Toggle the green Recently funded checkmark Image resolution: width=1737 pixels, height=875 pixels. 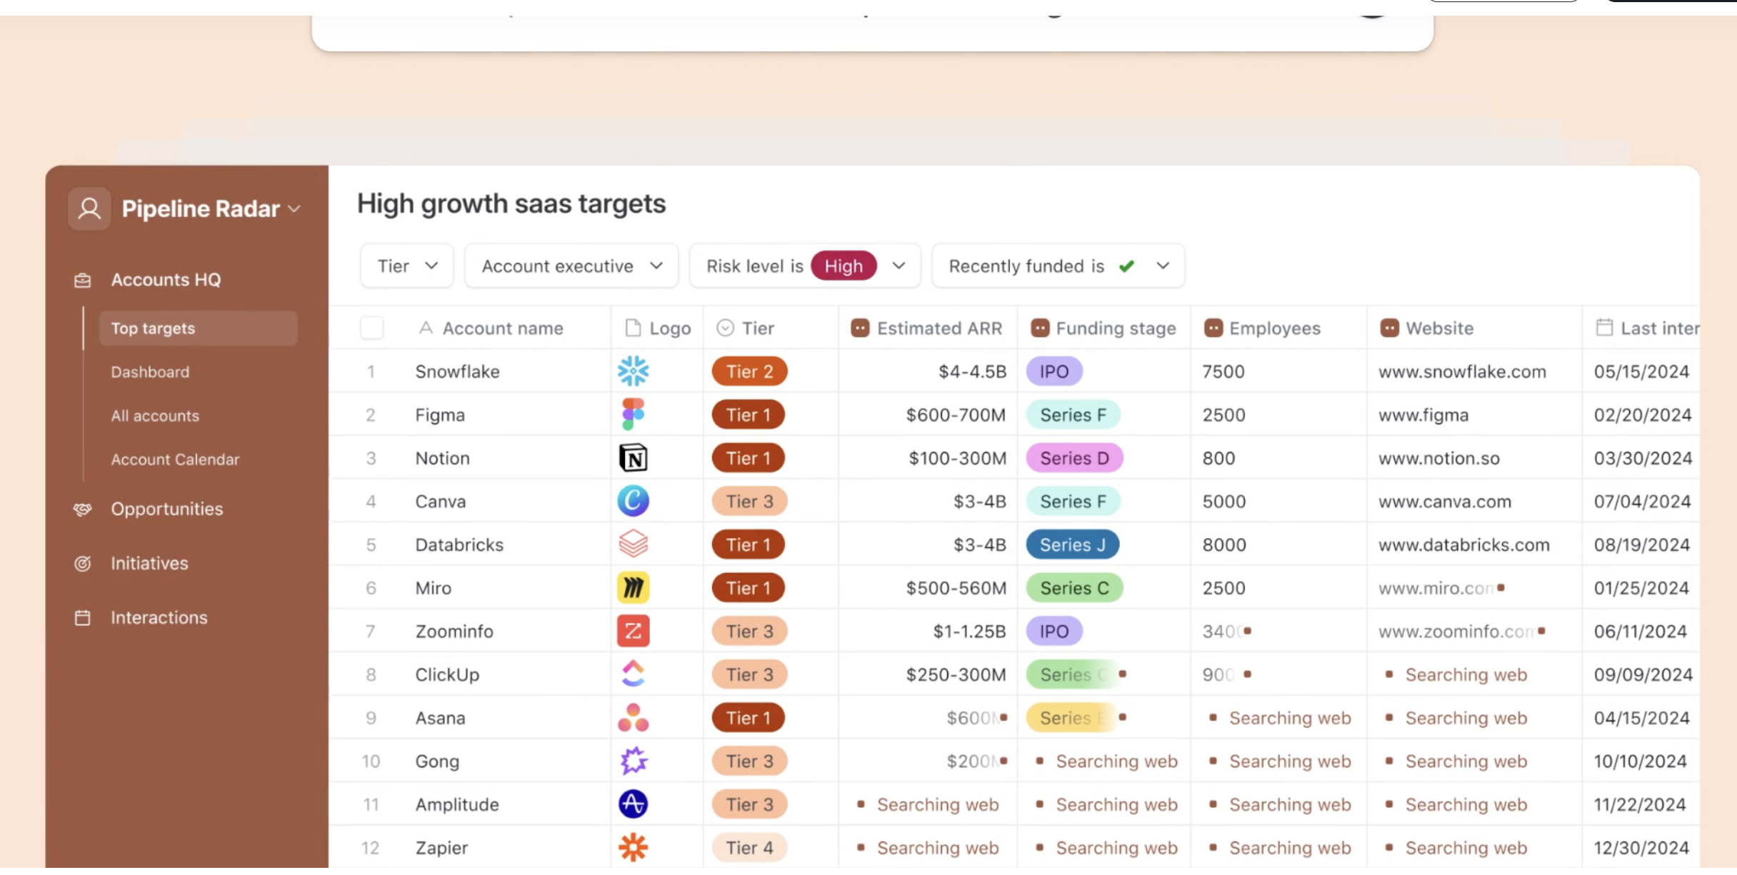pyautogui.click(x=1127, y=266)
